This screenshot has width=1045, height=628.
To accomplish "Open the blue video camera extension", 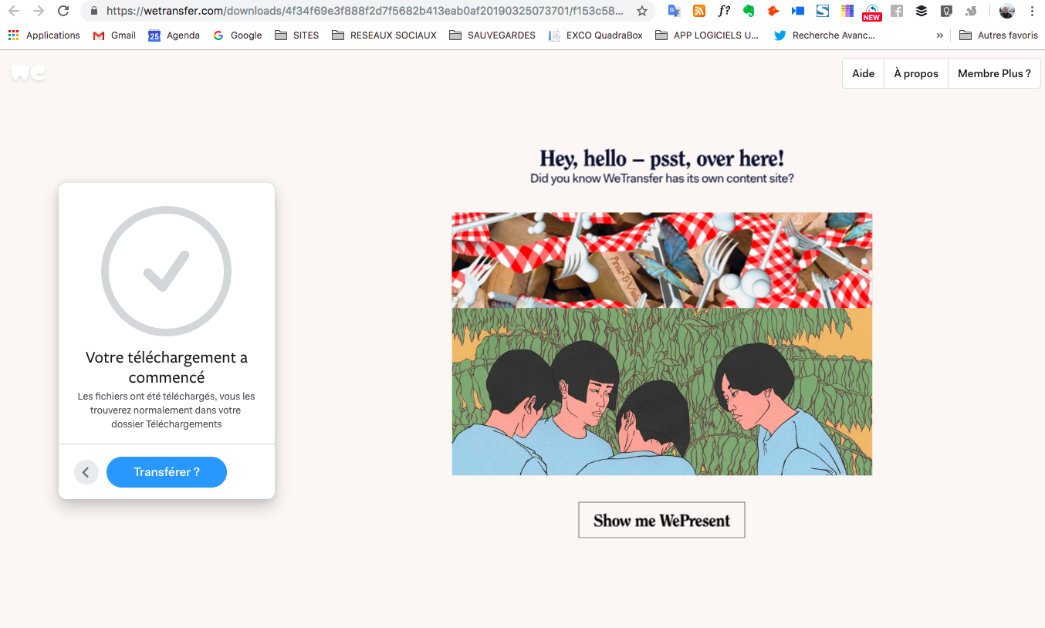I will pos(798,11).
